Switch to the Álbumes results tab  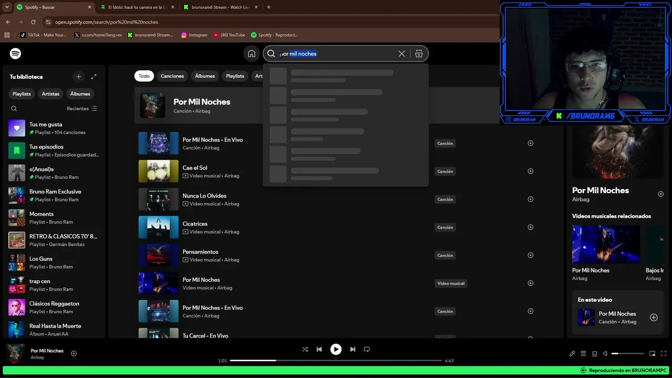[205, 76]
